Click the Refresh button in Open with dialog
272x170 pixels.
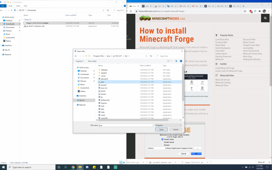[x=151, y=56]
